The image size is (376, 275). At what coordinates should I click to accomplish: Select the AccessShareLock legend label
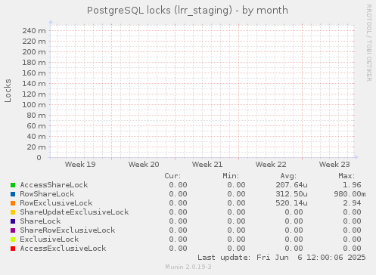(54, 185)
